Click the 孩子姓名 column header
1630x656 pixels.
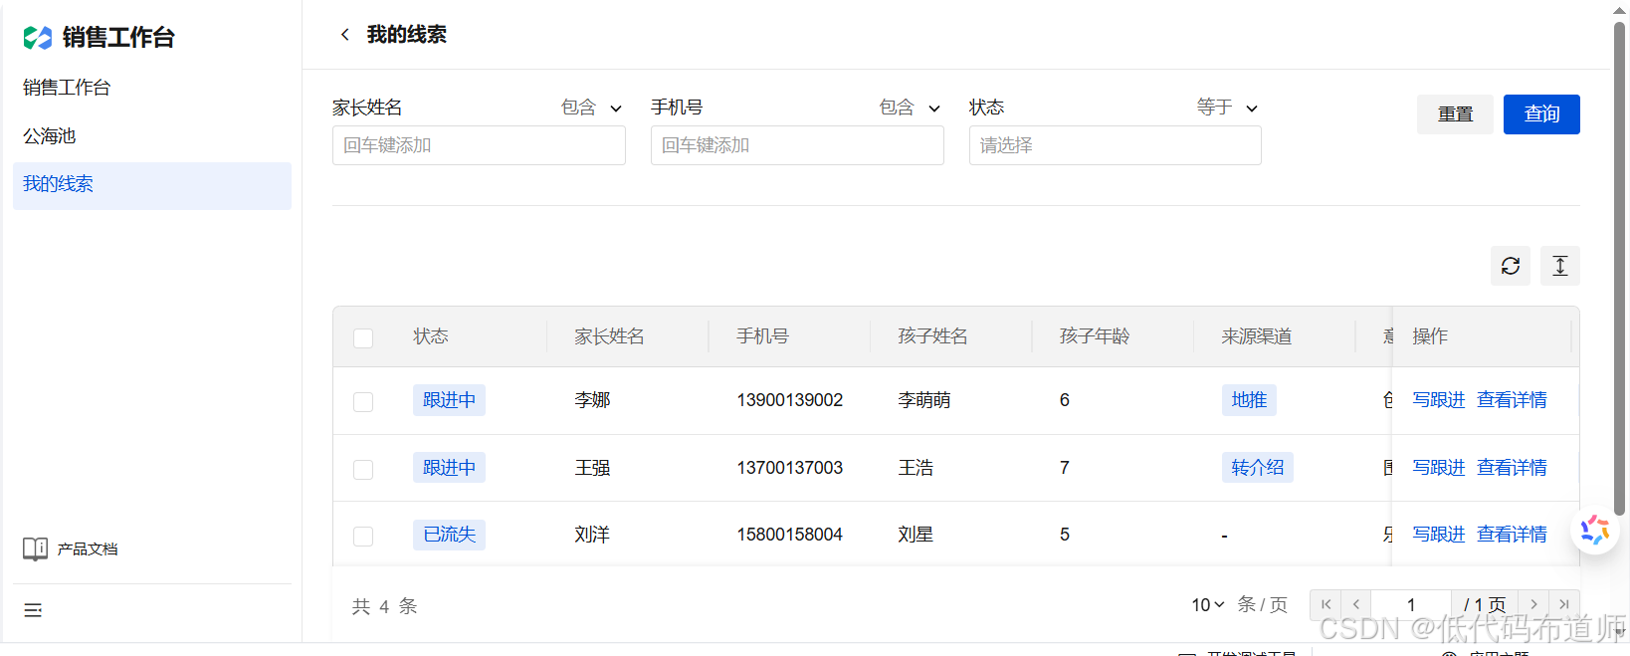(932, 336)
